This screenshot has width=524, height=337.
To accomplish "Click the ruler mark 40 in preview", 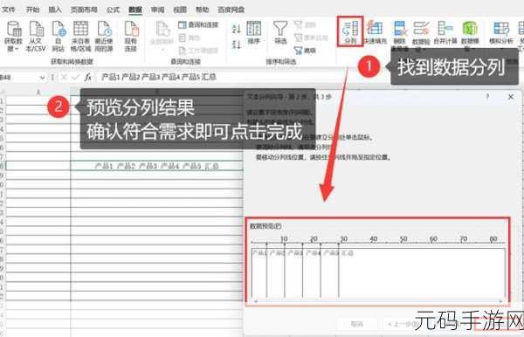I will click(374, 239).
